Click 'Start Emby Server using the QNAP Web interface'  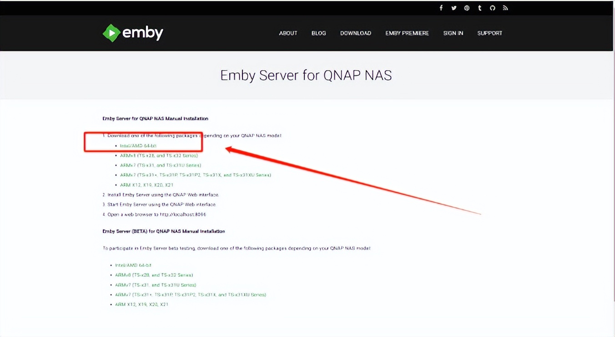coord(161,204)
